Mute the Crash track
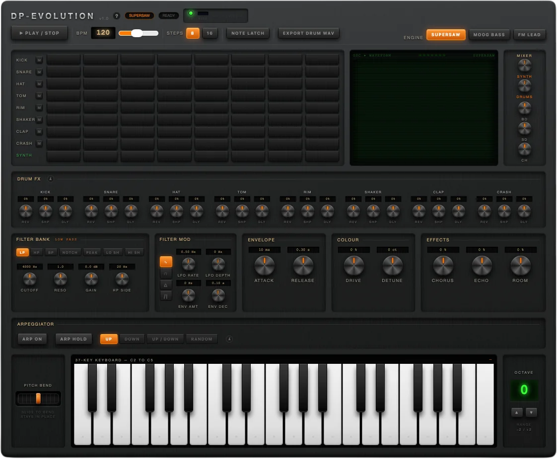 (39, 143)
